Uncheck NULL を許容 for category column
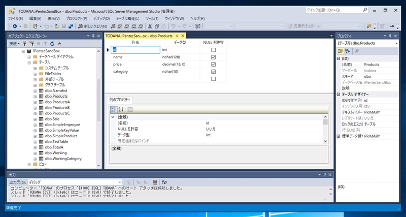Screen dimensions: 406x217 click(213, 72)
